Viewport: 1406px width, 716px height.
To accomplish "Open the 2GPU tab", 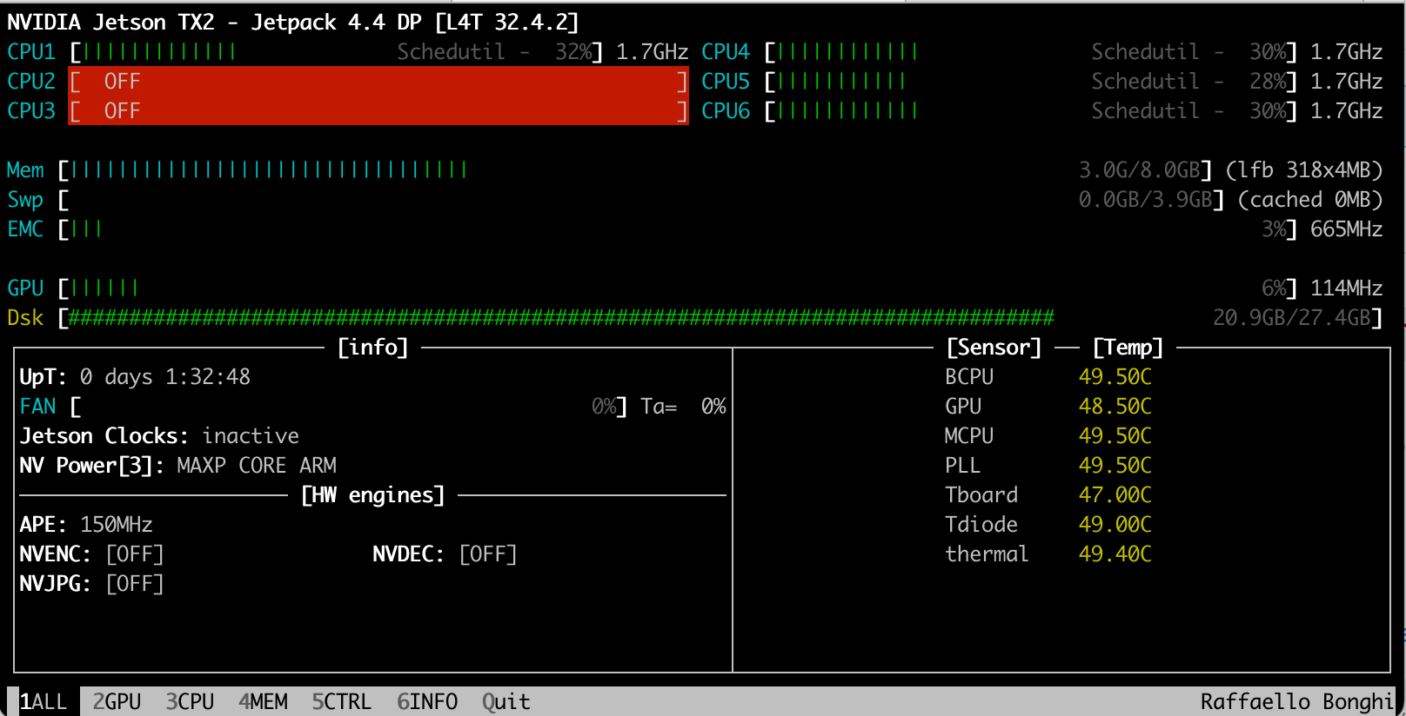I will click(x=117, y=701).
